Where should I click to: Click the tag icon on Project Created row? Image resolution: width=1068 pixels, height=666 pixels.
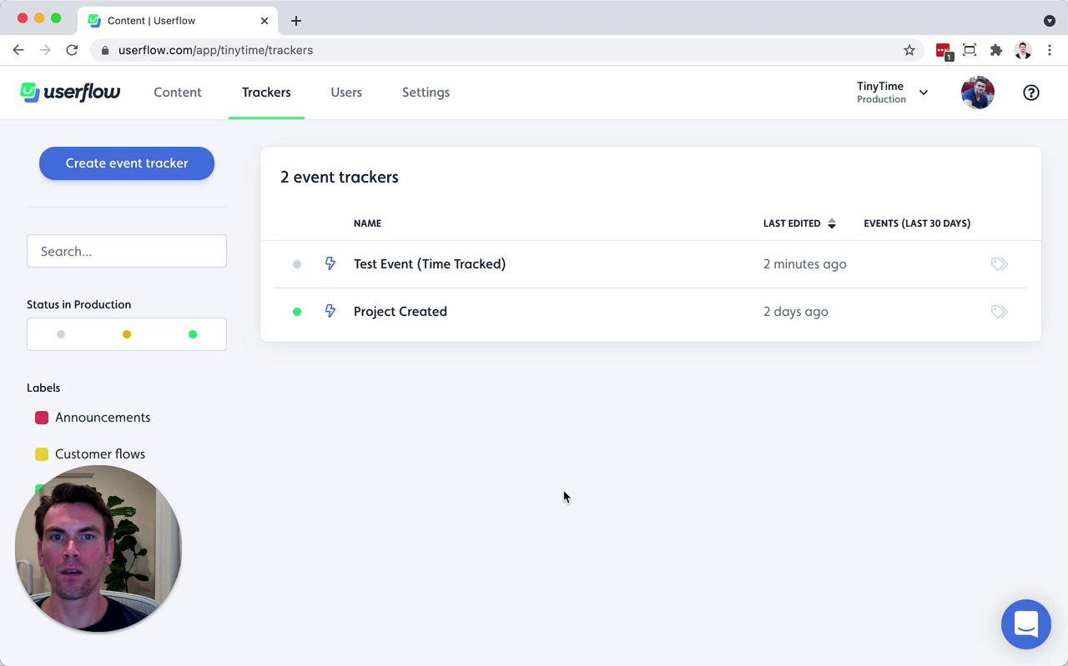click(x=999, y=312)
